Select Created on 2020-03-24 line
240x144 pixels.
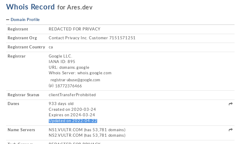pos(72,109)
